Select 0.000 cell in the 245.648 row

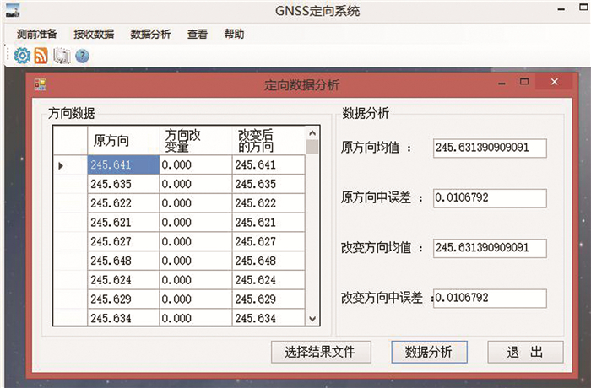click(x=196, y=261)
